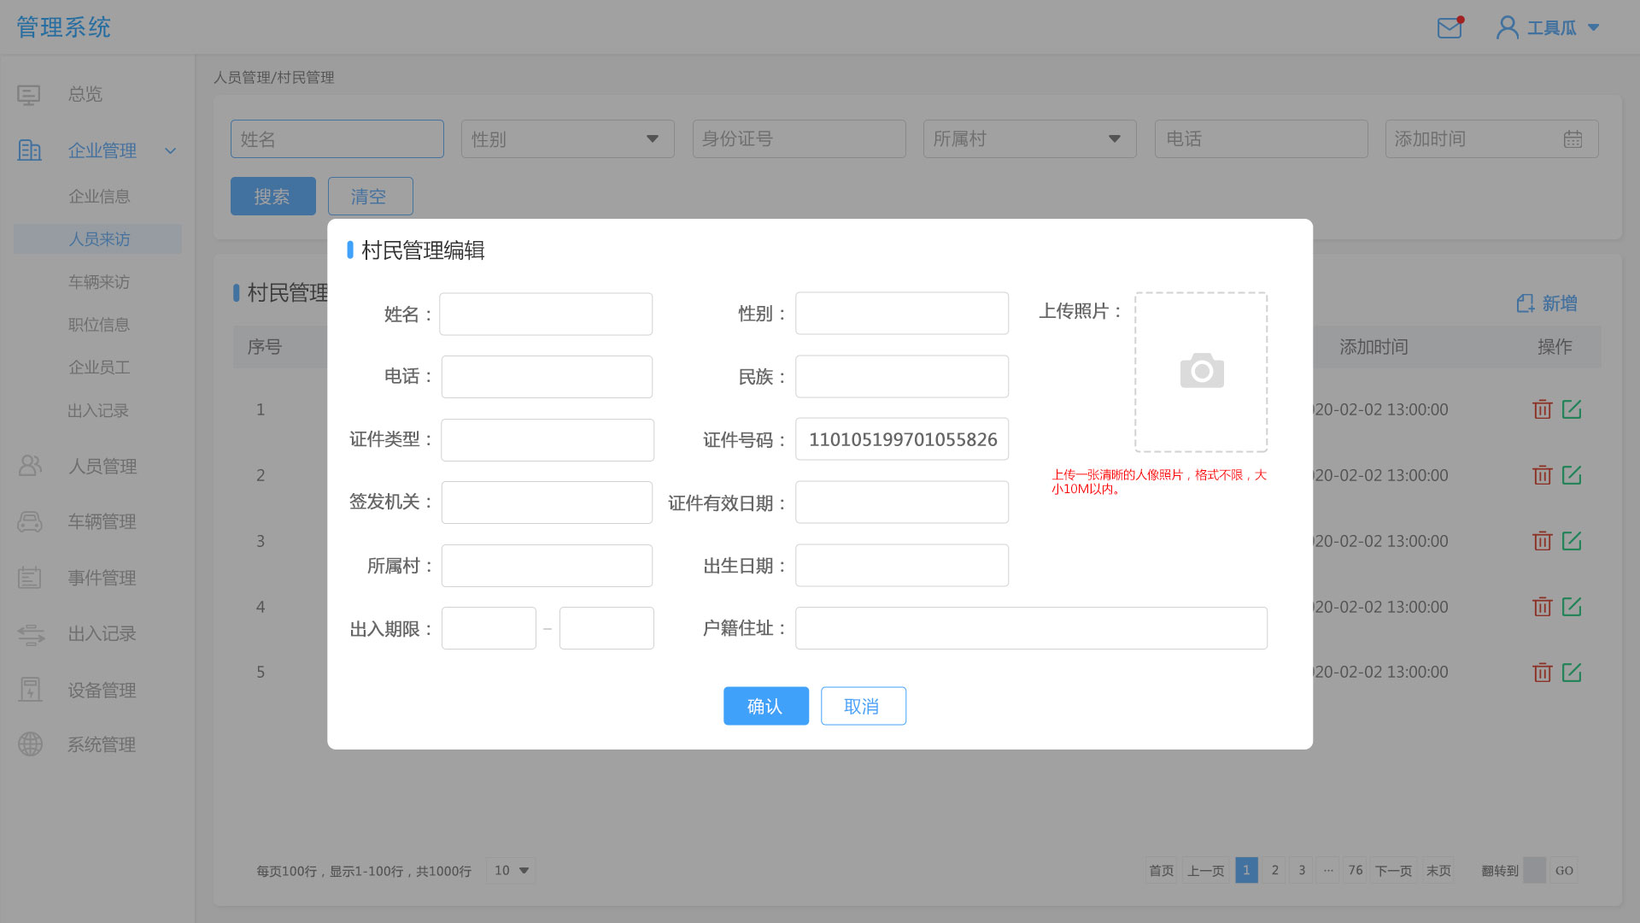1640x923 pixels.
Task: Click the 姓名 field in edit dialog
Action: click(x=546, y=314)
